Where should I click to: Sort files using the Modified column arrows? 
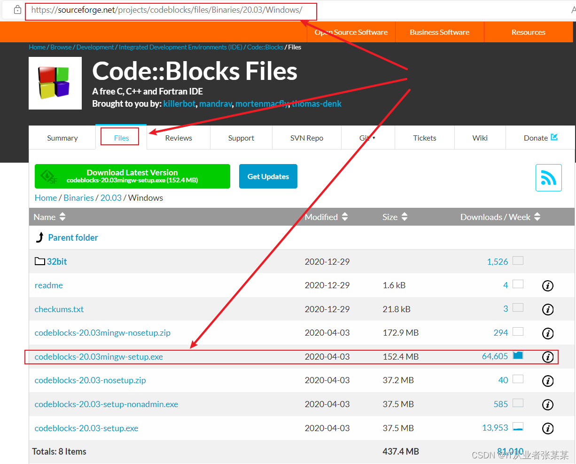(345, 217)
